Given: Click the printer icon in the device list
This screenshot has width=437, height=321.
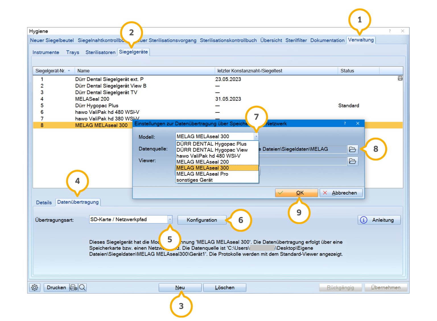Looking at the screenshot, I should (x=400, y=79).
